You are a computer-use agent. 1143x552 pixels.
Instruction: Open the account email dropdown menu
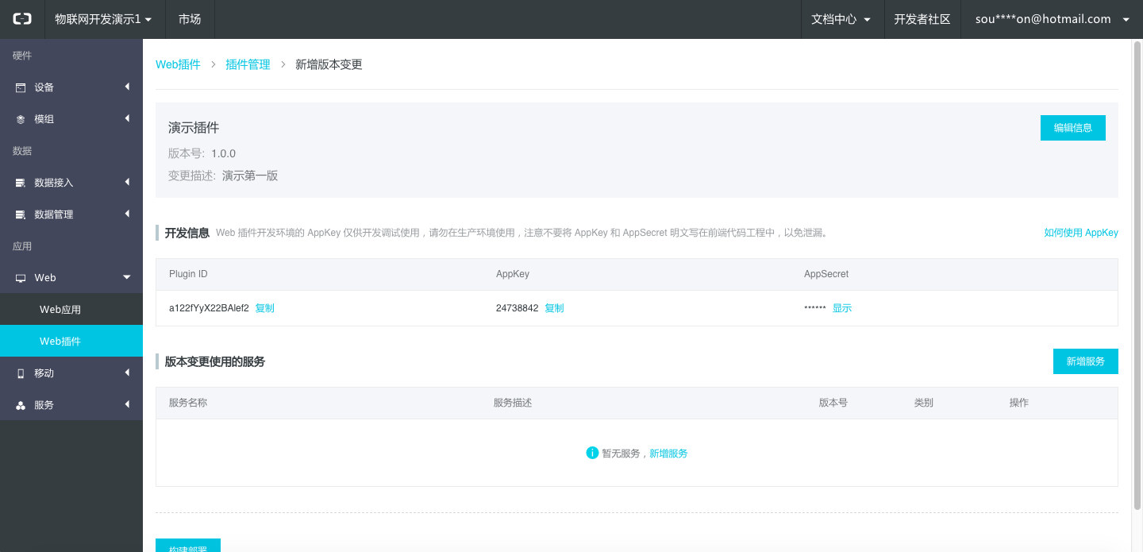[x=1052, y=19]
